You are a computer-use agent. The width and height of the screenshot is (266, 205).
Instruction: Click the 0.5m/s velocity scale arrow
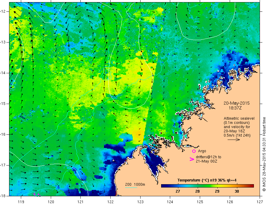pos(234,140)
